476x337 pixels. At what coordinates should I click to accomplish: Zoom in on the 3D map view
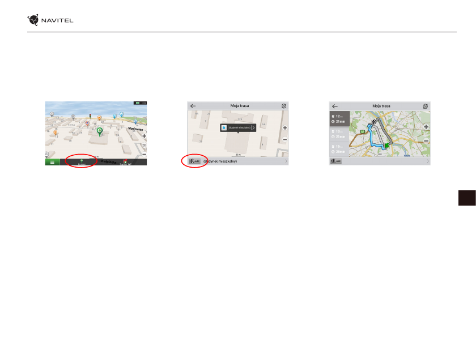point(144,136)
